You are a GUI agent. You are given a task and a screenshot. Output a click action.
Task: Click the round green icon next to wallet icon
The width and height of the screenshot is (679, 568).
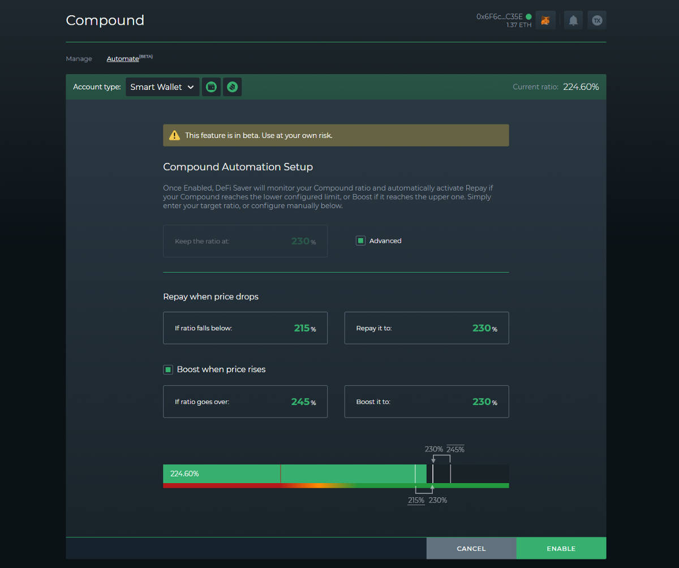(x=232, y=87)
